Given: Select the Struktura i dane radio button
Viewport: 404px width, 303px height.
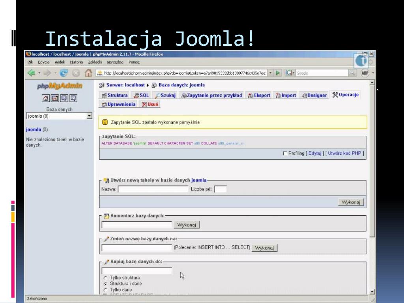Looking at the screenshot, I should pos(105,284).
